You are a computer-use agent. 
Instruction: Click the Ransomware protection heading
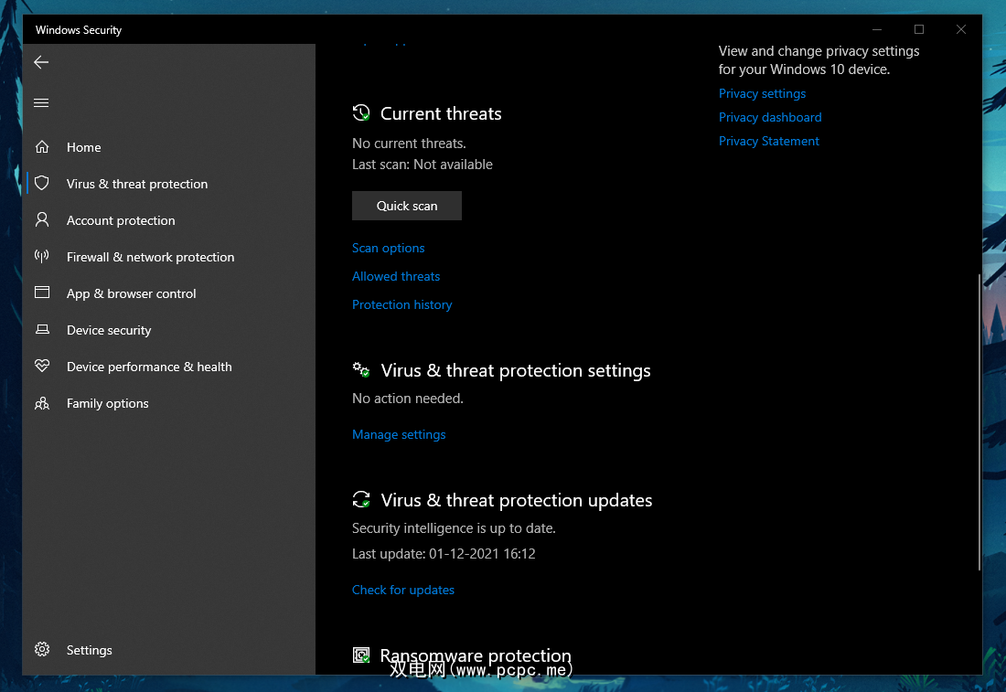pos(476,655)
